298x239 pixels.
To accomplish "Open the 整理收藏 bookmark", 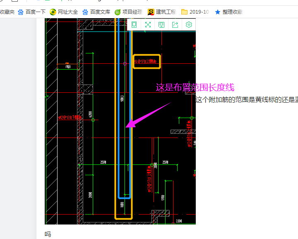I will (x=229, y=12).
